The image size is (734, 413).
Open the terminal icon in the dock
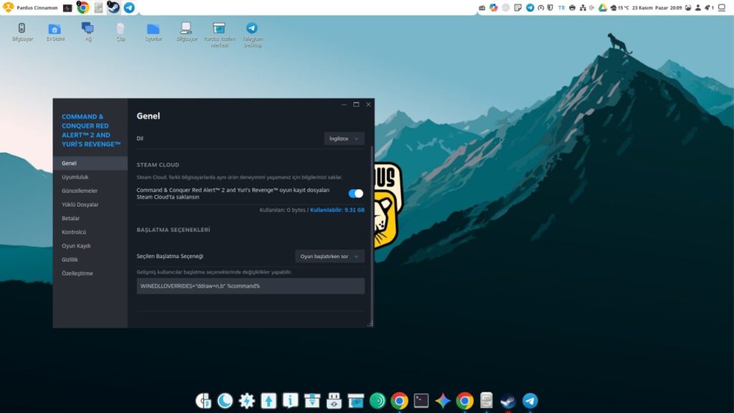[x=421, y=401]
